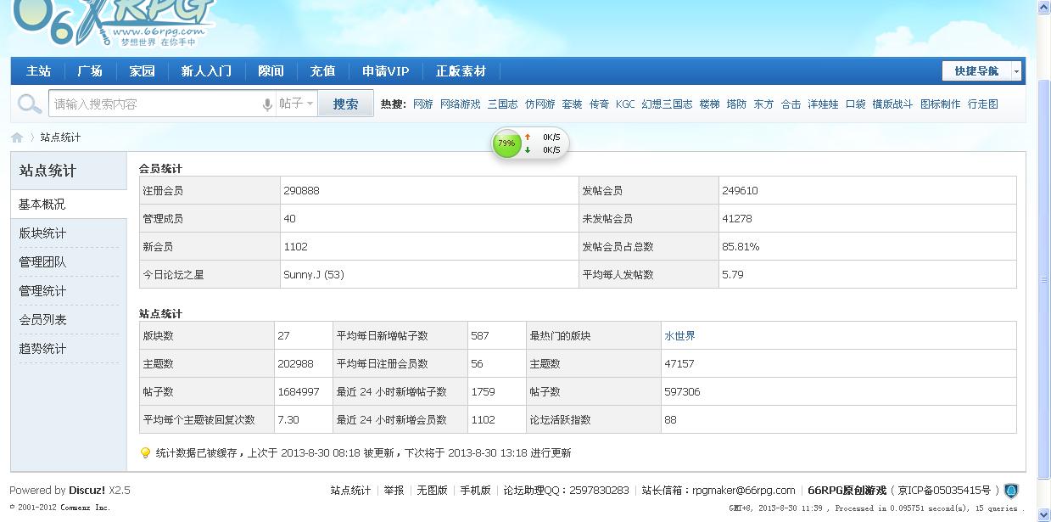Click the blue security badge in footer
This screenshot has height=522, width=1051.
(1011, 491)
